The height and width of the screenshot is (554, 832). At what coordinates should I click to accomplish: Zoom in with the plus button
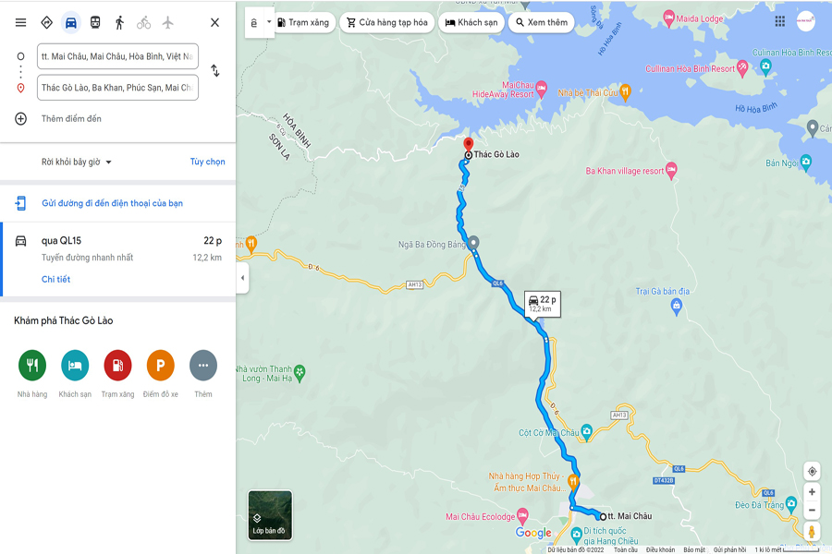pos(812,492)
